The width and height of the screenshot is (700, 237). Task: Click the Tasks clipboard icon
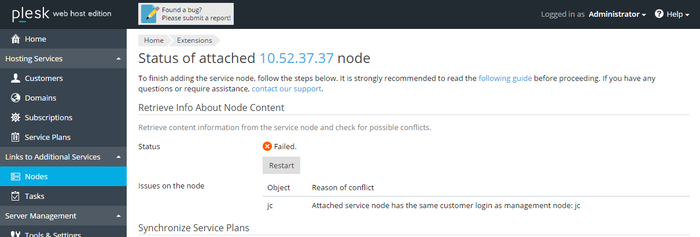[x=16, y=197]
